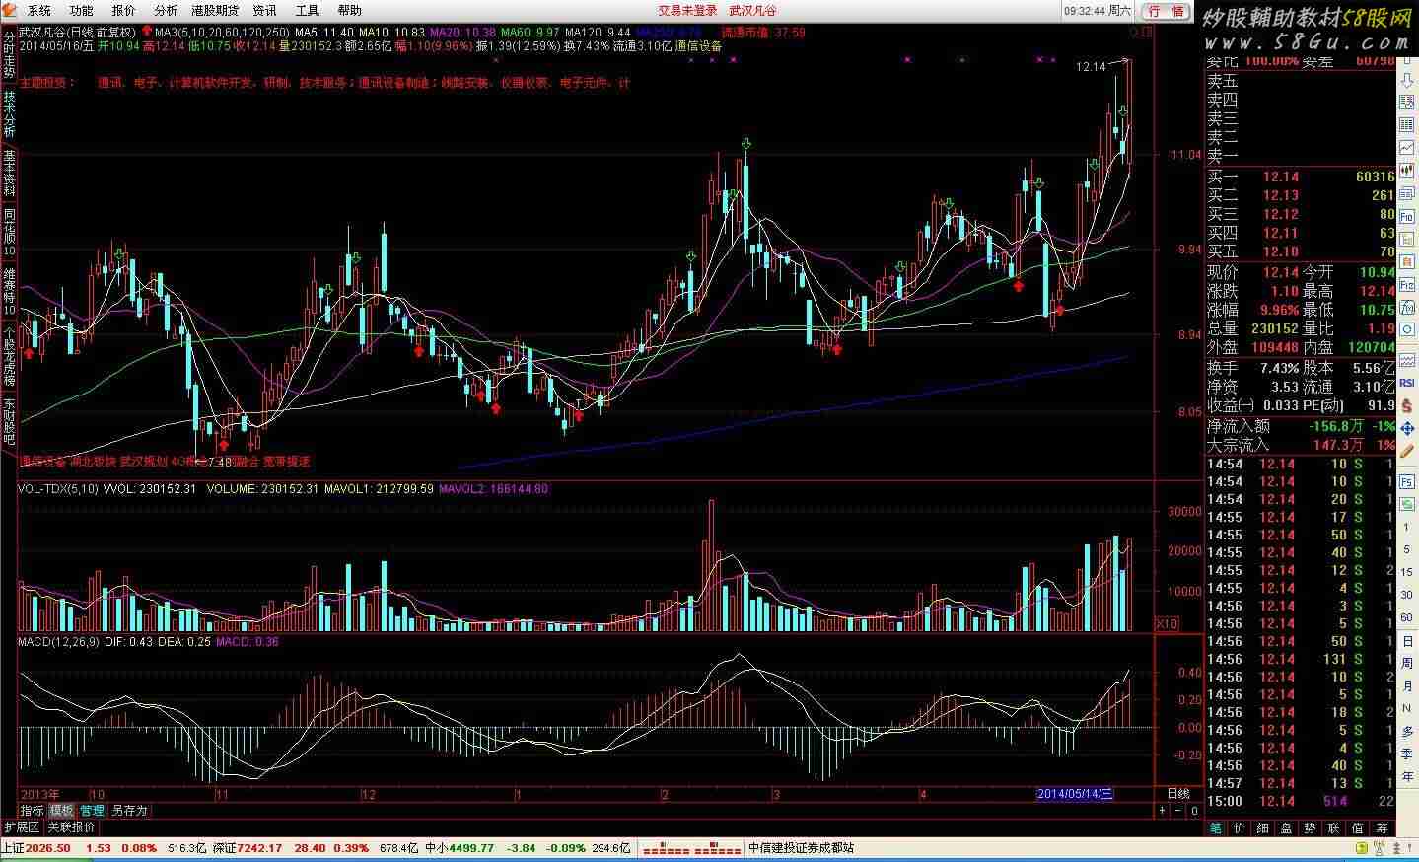The height and width of the screenshot is (862, 1419).
Task: Click the down-arrow icon in right toolbar
Action: coord(1407,79)
